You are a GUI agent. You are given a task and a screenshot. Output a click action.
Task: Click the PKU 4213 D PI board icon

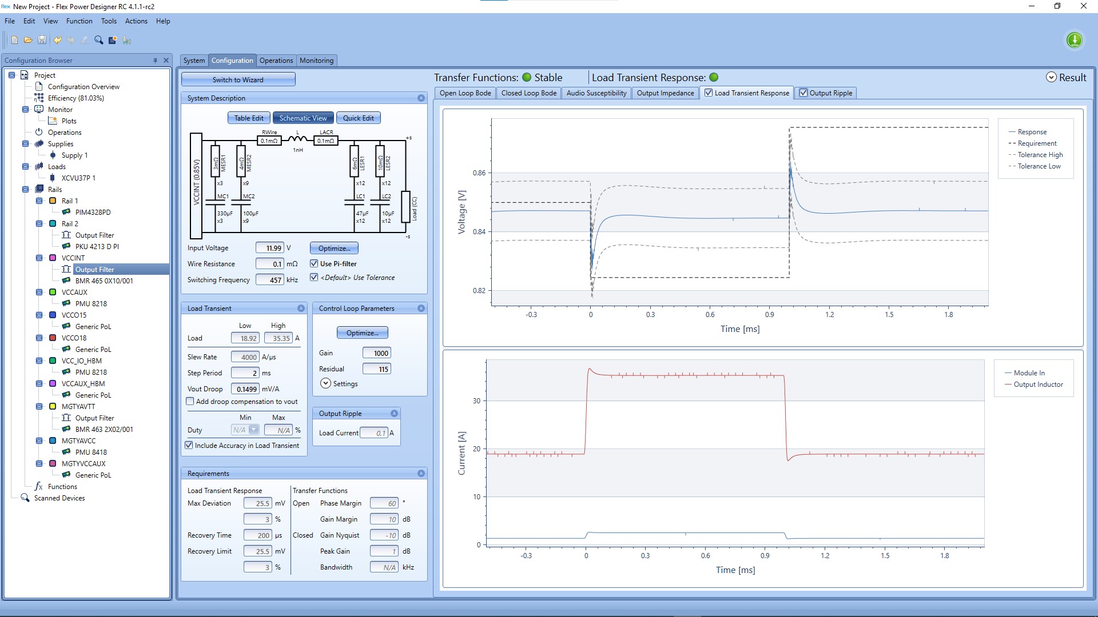pyautogui.click(x=66, y=246)
